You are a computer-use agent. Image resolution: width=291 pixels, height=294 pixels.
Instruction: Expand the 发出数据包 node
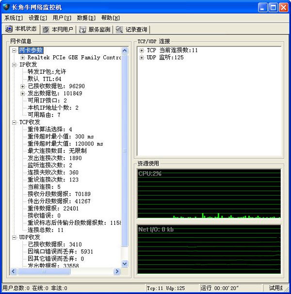(x=22, y=94)
